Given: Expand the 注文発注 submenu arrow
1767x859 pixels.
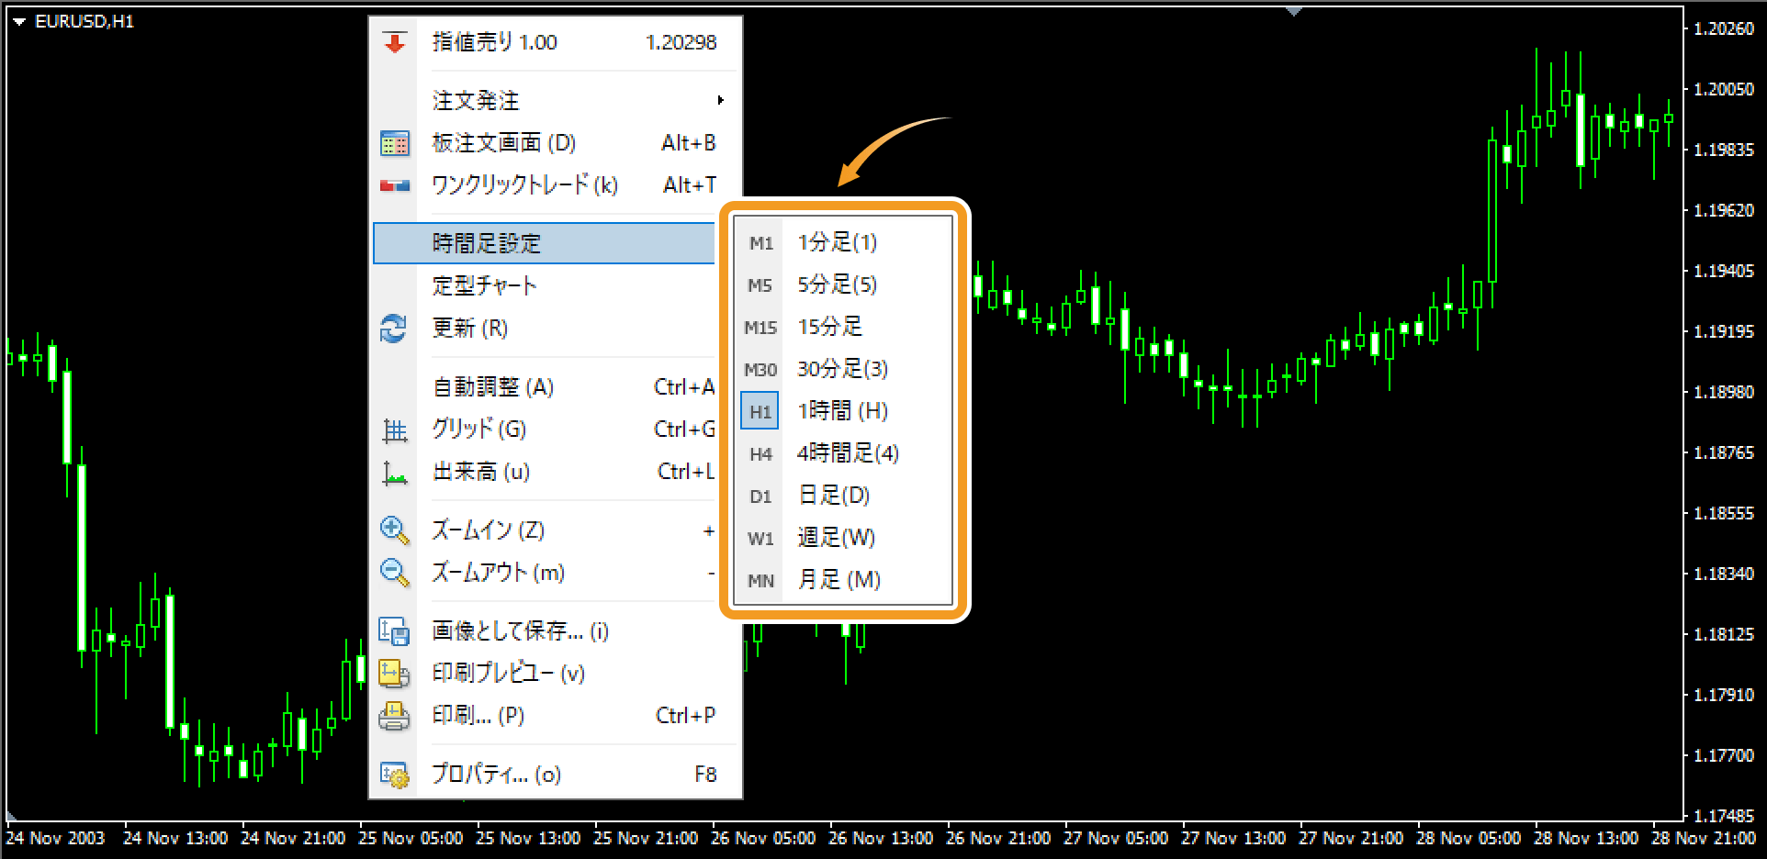Looking at the screenshot, I should [x=721, y=100].
